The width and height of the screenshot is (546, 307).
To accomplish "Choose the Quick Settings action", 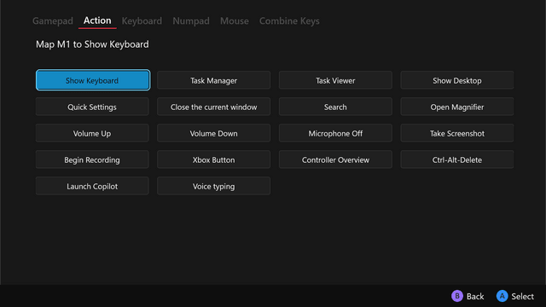I will tap(92, 107).
